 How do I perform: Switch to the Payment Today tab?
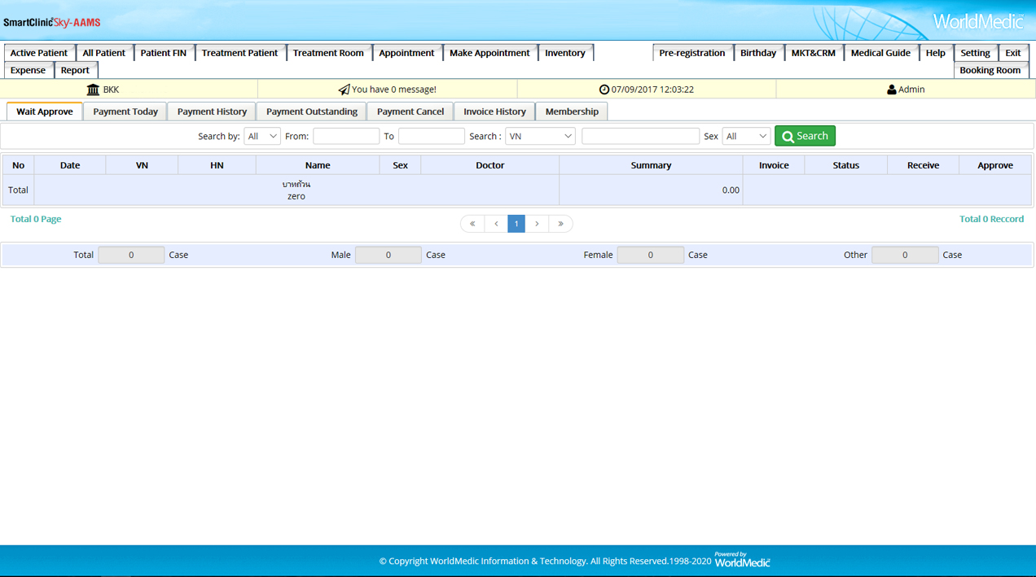point(125,111)
